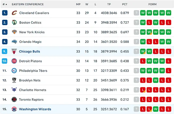Sort standings by the # rank column
The width and height of the screenshot is (174, 114).
point(5,4)
